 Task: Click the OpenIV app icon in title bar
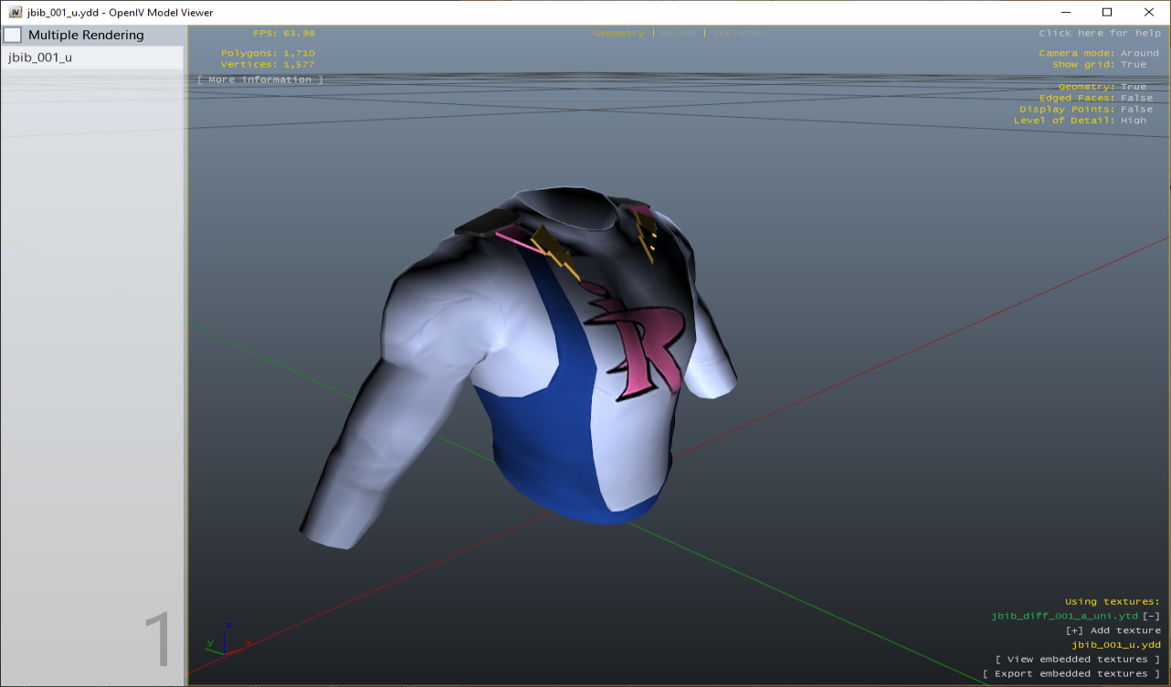(15, 12)
